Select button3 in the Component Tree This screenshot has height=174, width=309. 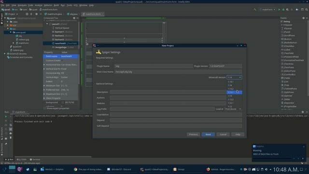coord(62,40)
